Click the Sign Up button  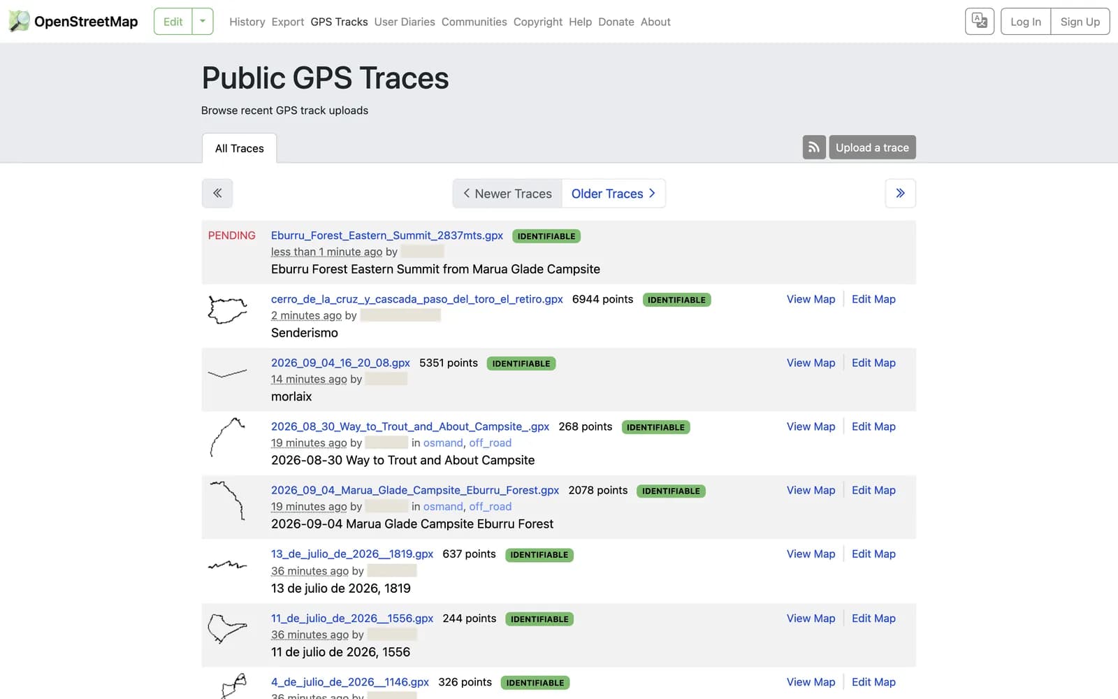tap(1080, 22)
